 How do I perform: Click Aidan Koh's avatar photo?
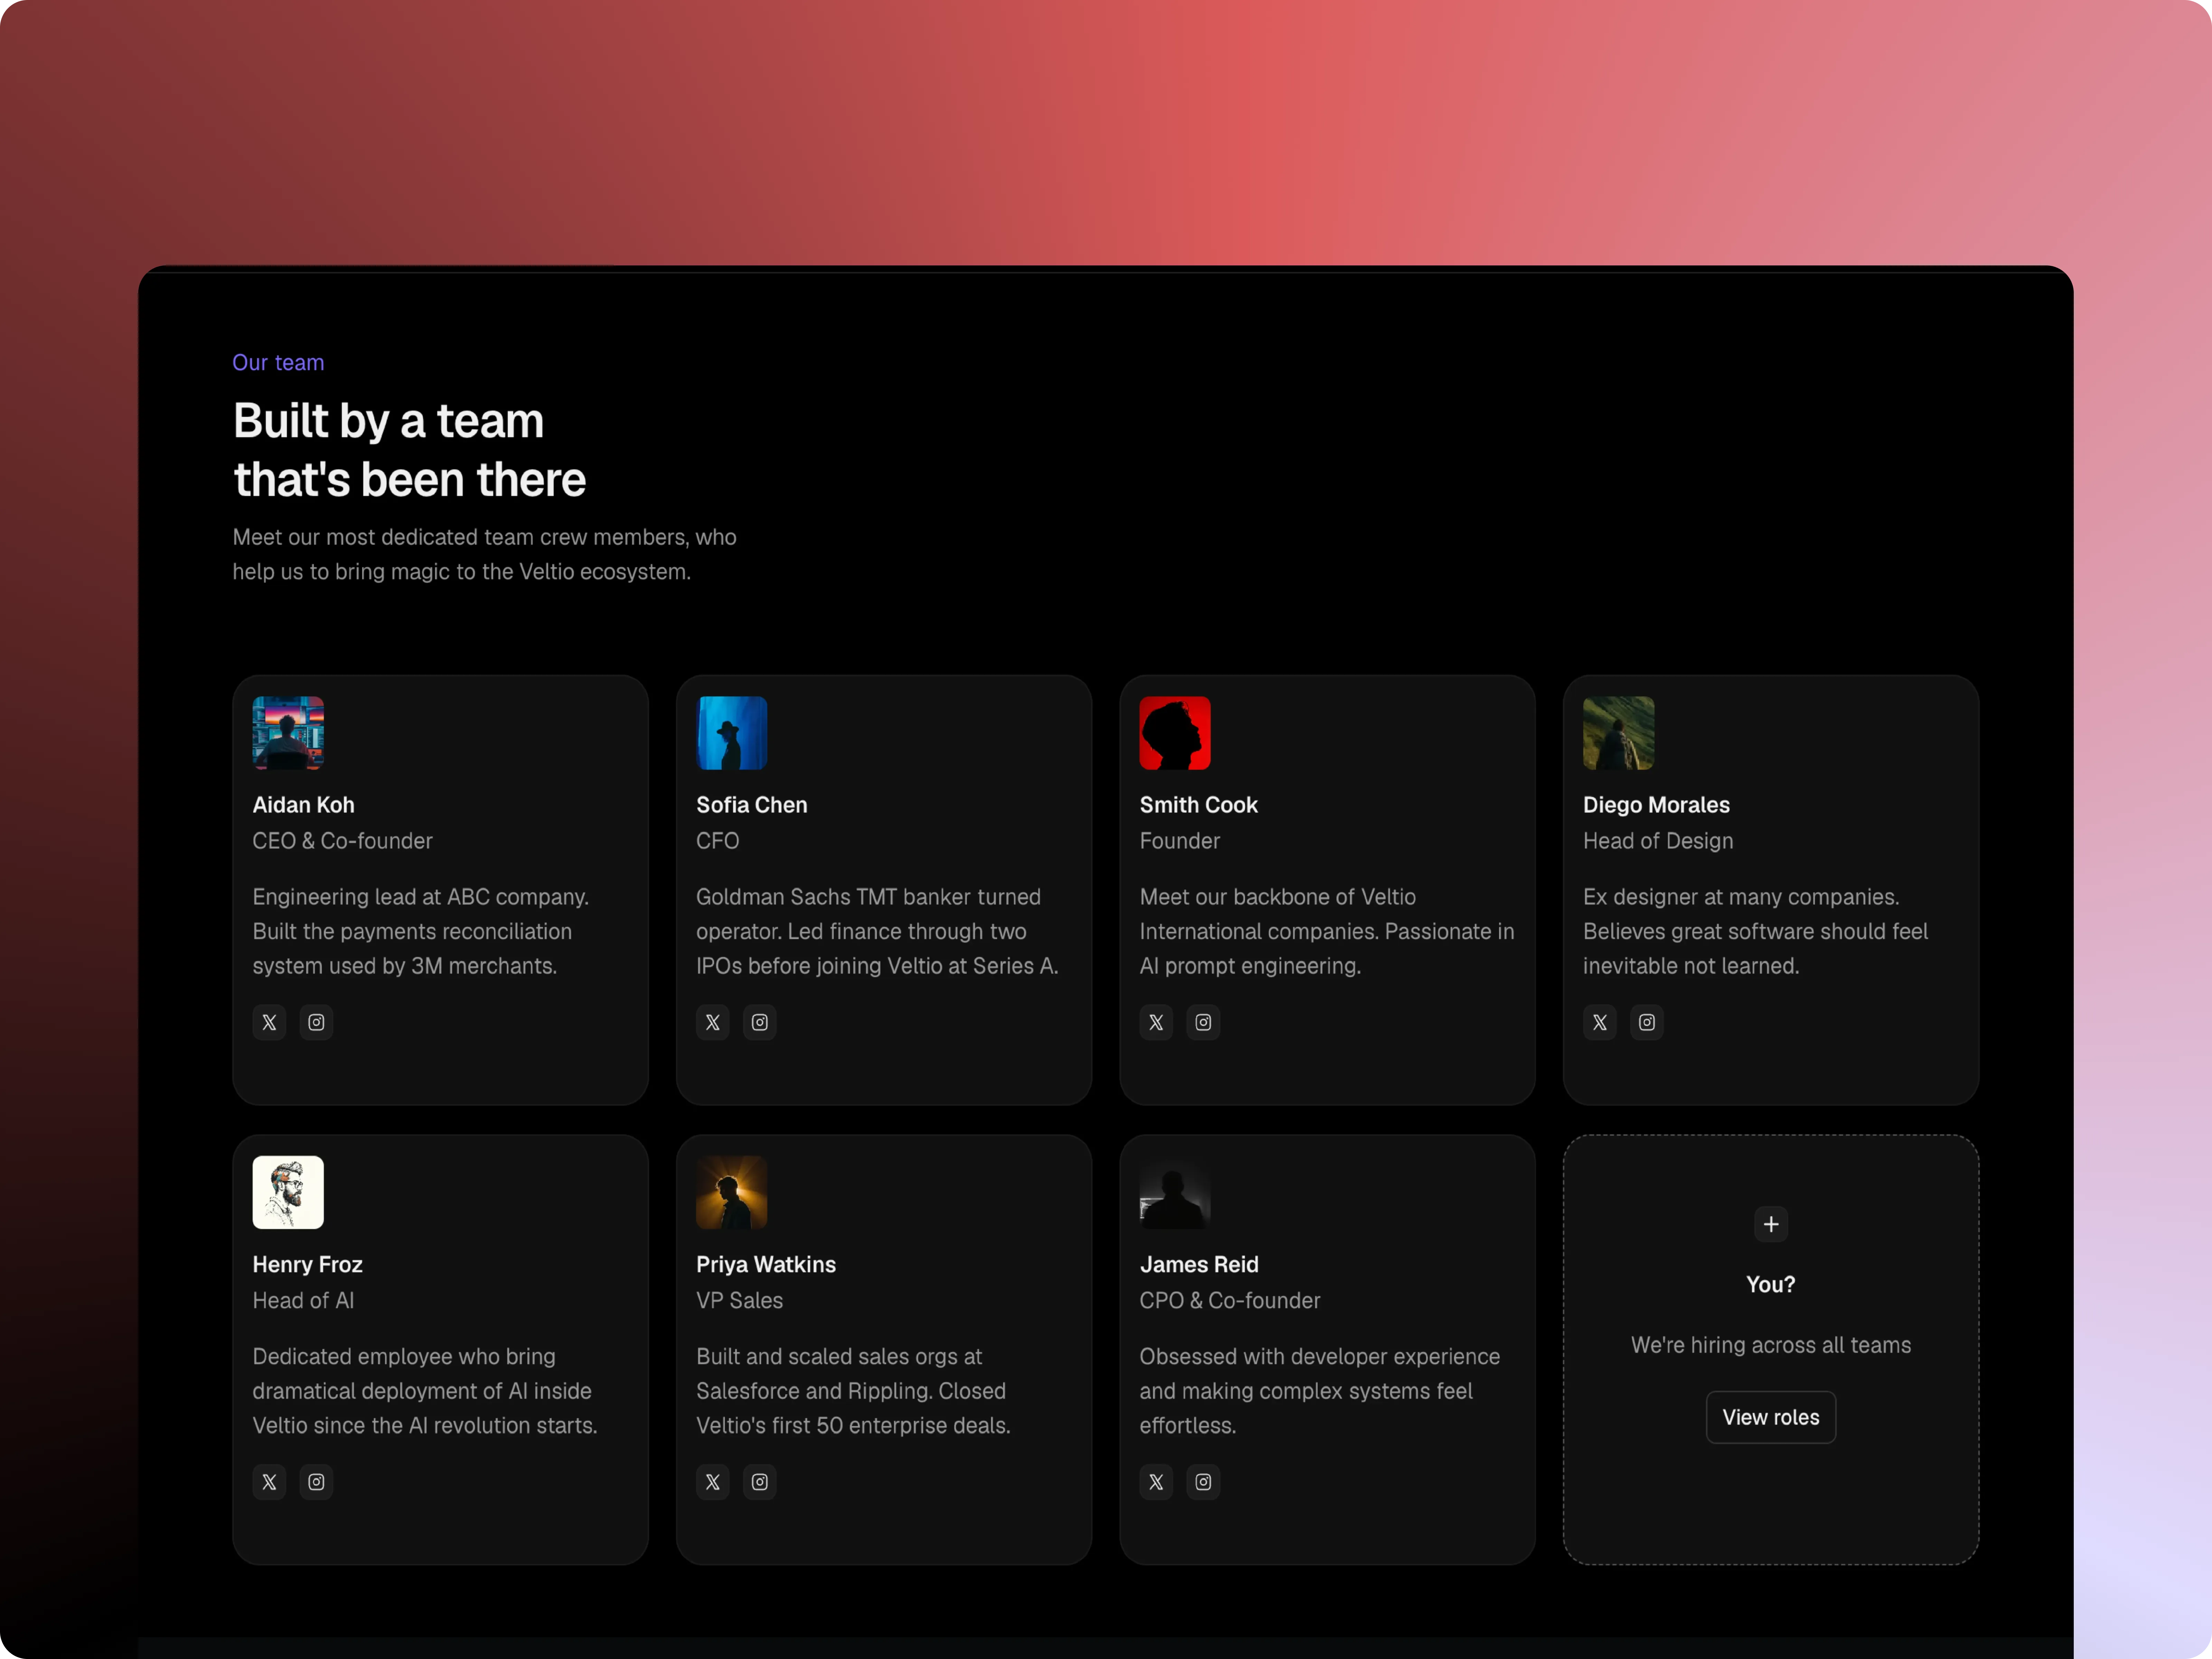(288, 733)
